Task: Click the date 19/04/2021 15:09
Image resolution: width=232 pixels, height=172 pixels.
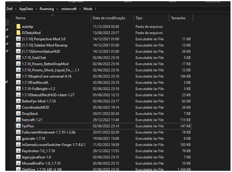Action: 106,139
